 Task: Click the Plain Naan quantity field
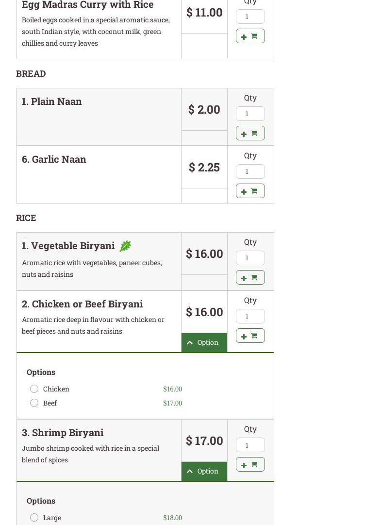pos(250,114)
